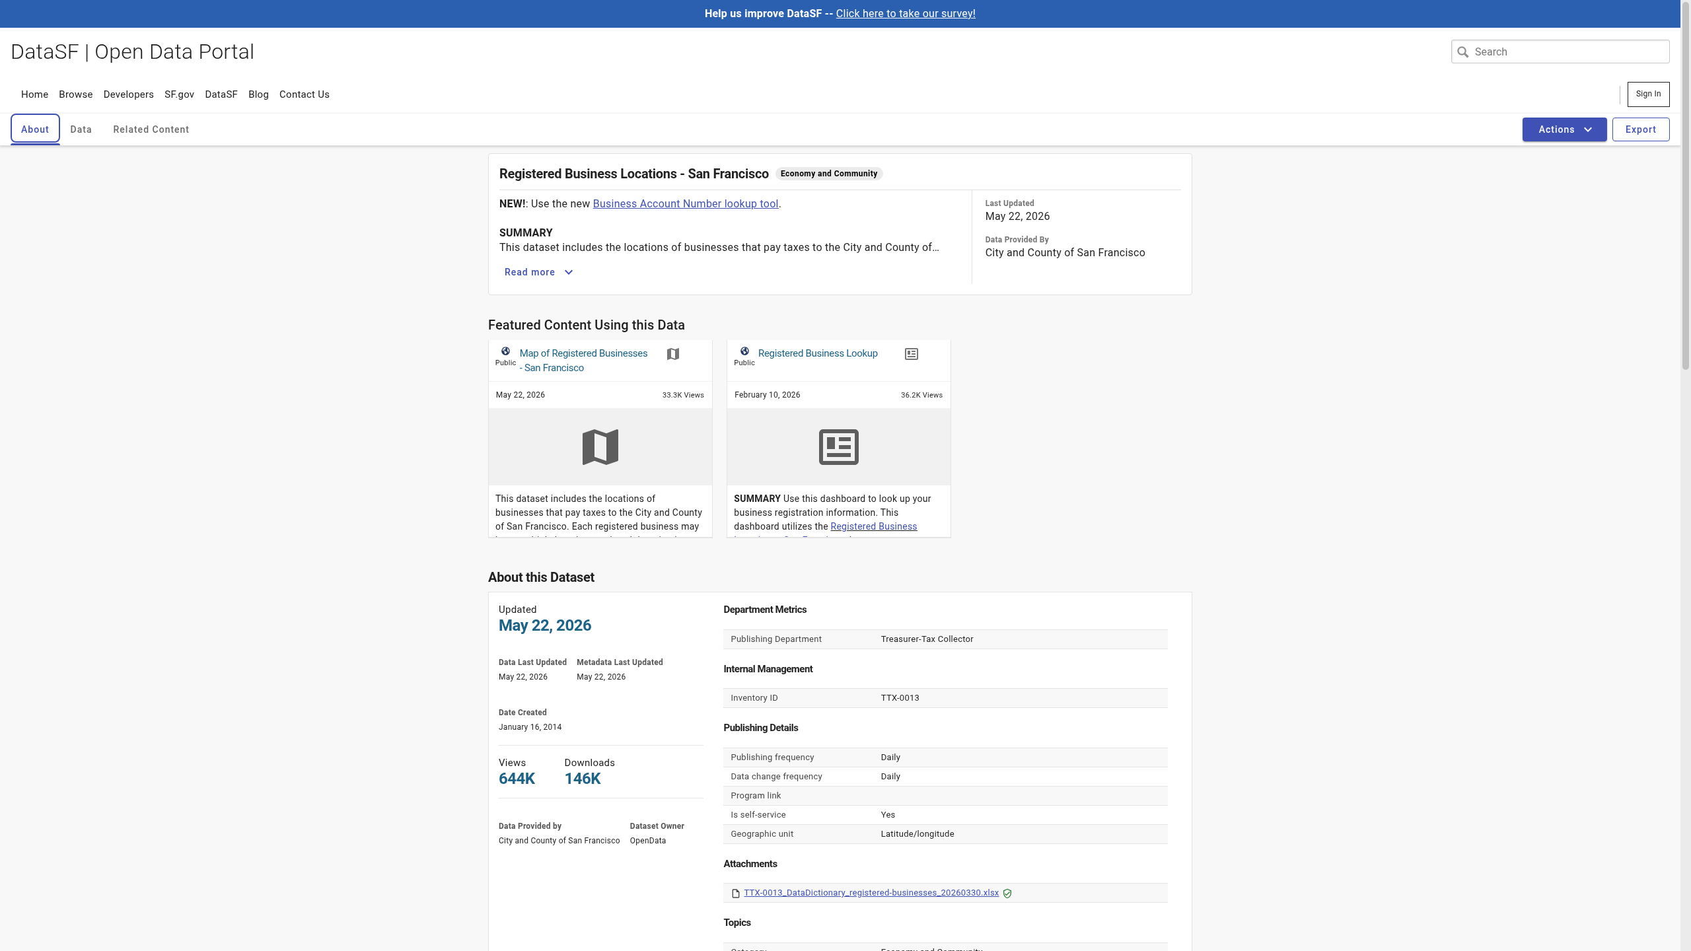Click the magnifier icon in the search box

(x=1462, y=52)
